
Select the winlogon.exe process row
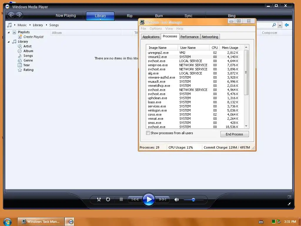pyautogui.click(x=193, y=110)
